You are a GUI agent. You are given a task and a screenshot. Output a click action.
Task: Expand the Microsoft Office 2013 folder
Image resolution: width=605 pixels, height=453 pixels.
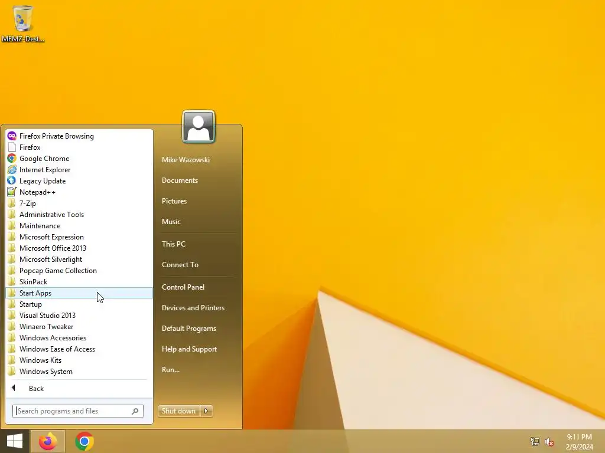79,248
